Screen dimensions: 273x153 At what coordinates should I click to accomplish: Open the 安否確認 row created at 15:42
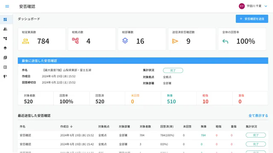pyautogui.click(x=143, y=144)
